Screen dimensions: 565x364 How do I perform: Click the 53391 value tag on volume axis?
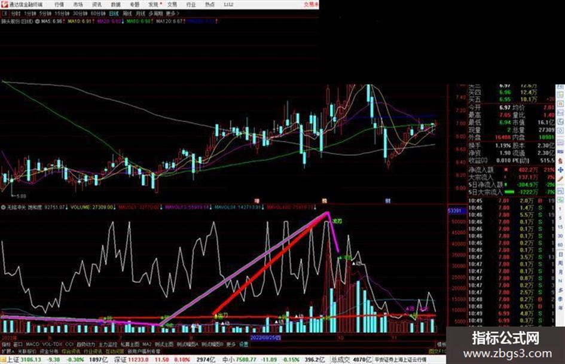[457, 210]
